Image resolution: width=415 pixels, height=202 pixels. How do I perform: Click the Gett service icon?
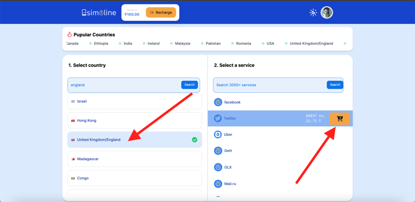coord(218,151)
